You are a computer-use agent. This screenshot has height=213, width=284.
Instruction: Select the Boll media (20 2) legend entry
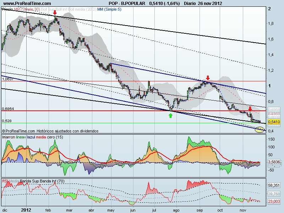tap(82, 9)
